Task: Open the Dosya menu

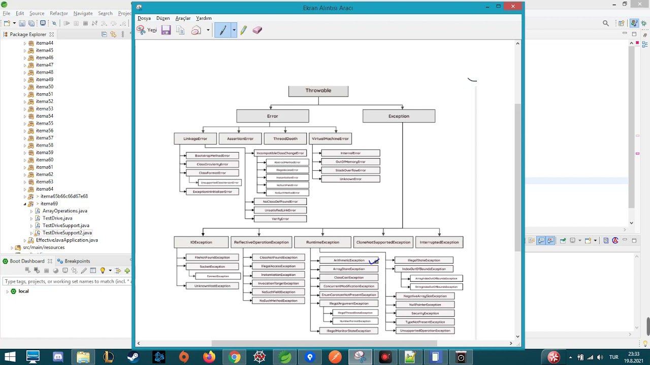Action: click(144, 18)
